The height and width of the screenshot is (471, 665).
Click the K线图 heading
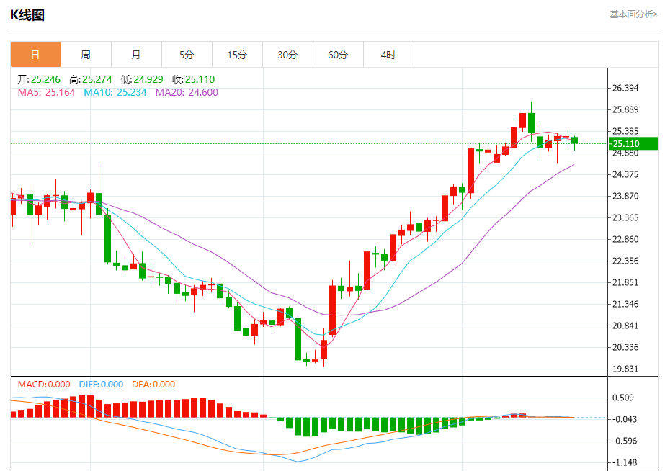(27, 15)
